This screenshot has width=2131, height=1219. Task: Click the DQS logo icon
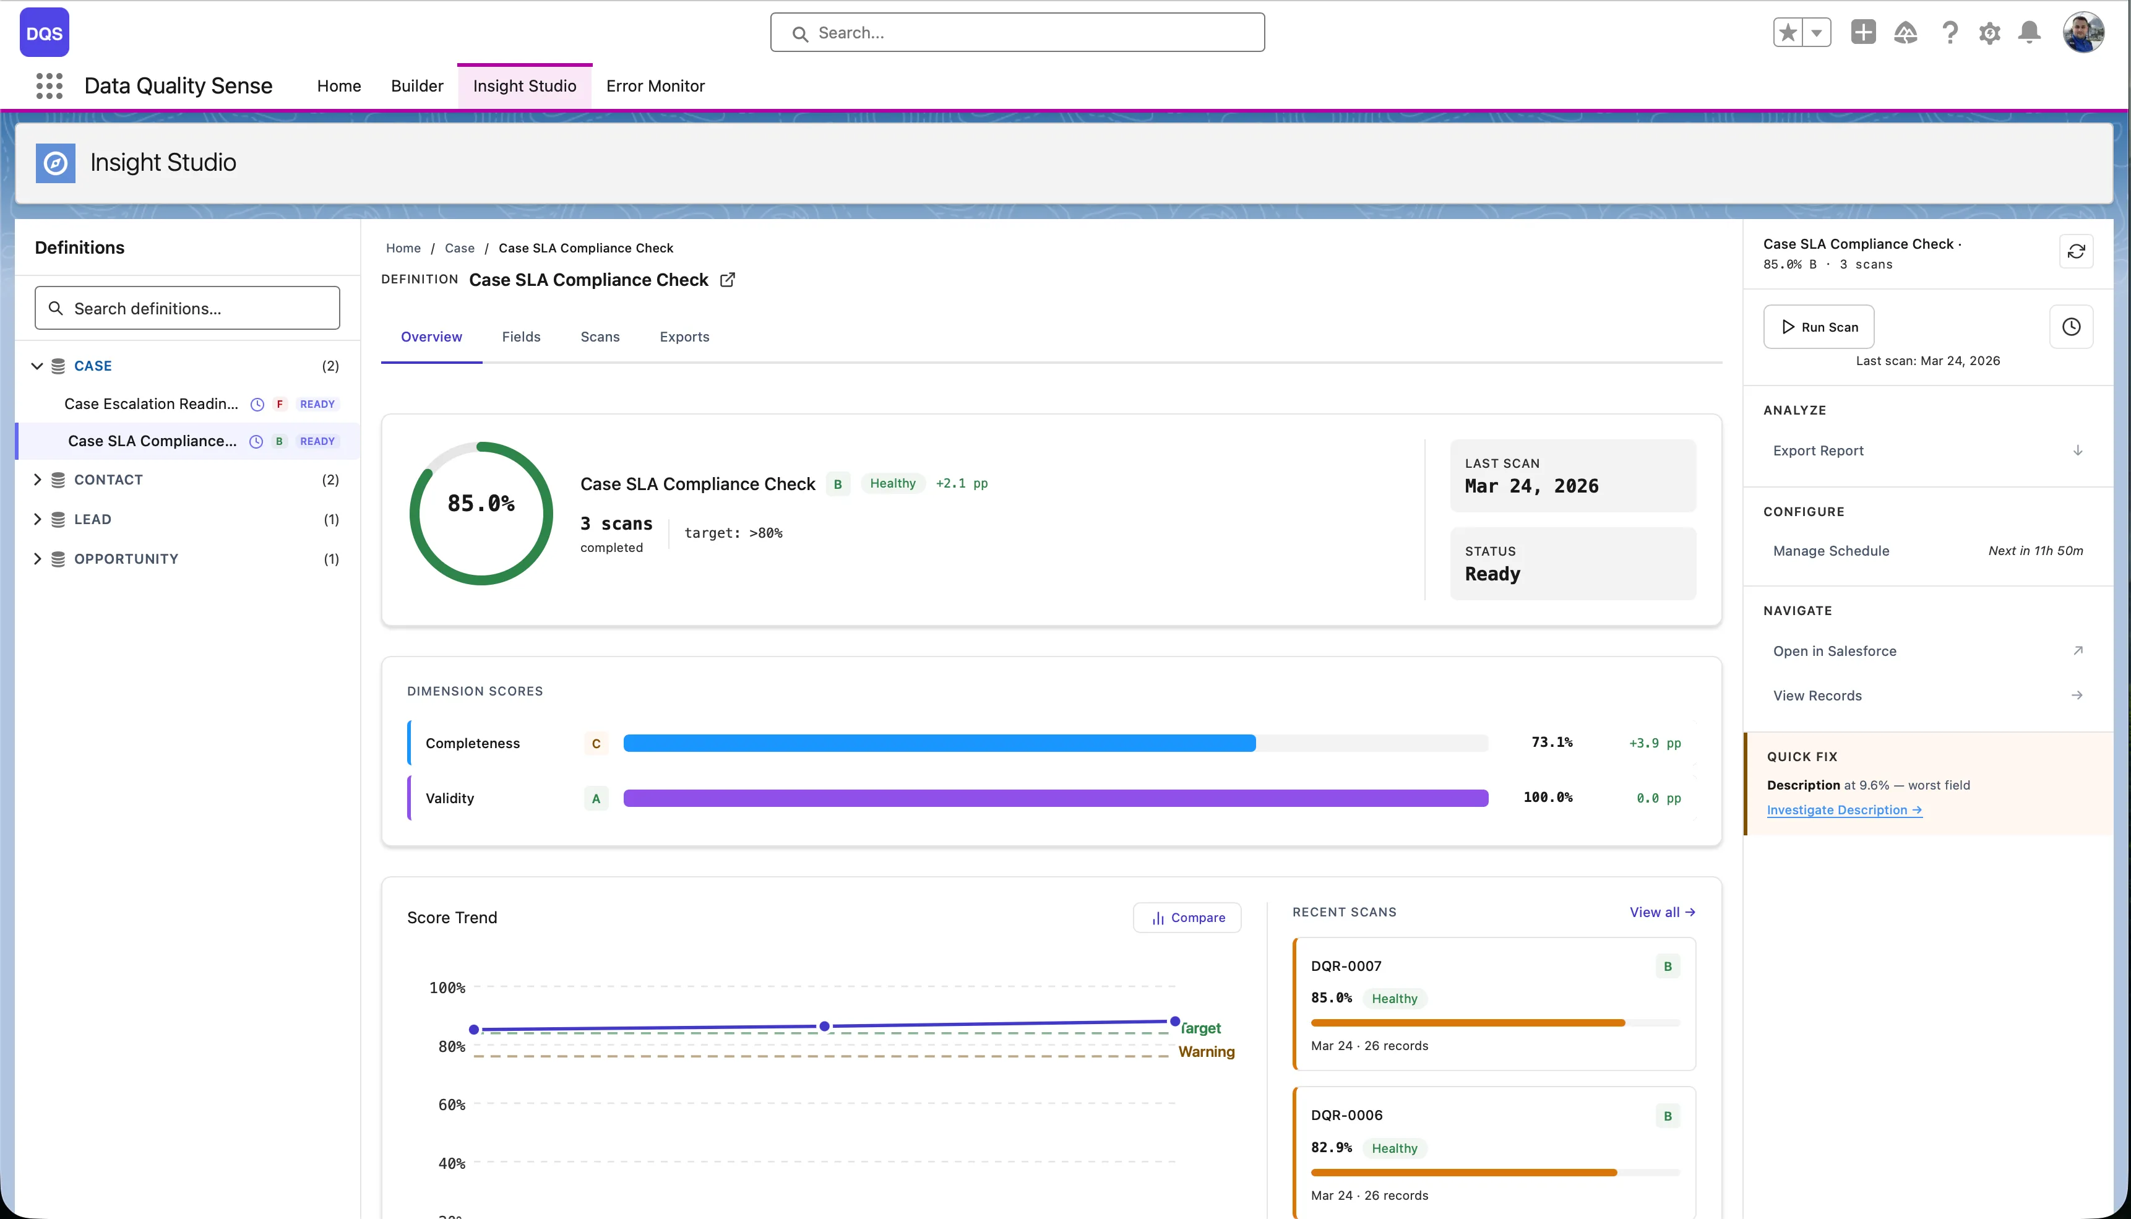coord(43,32)
